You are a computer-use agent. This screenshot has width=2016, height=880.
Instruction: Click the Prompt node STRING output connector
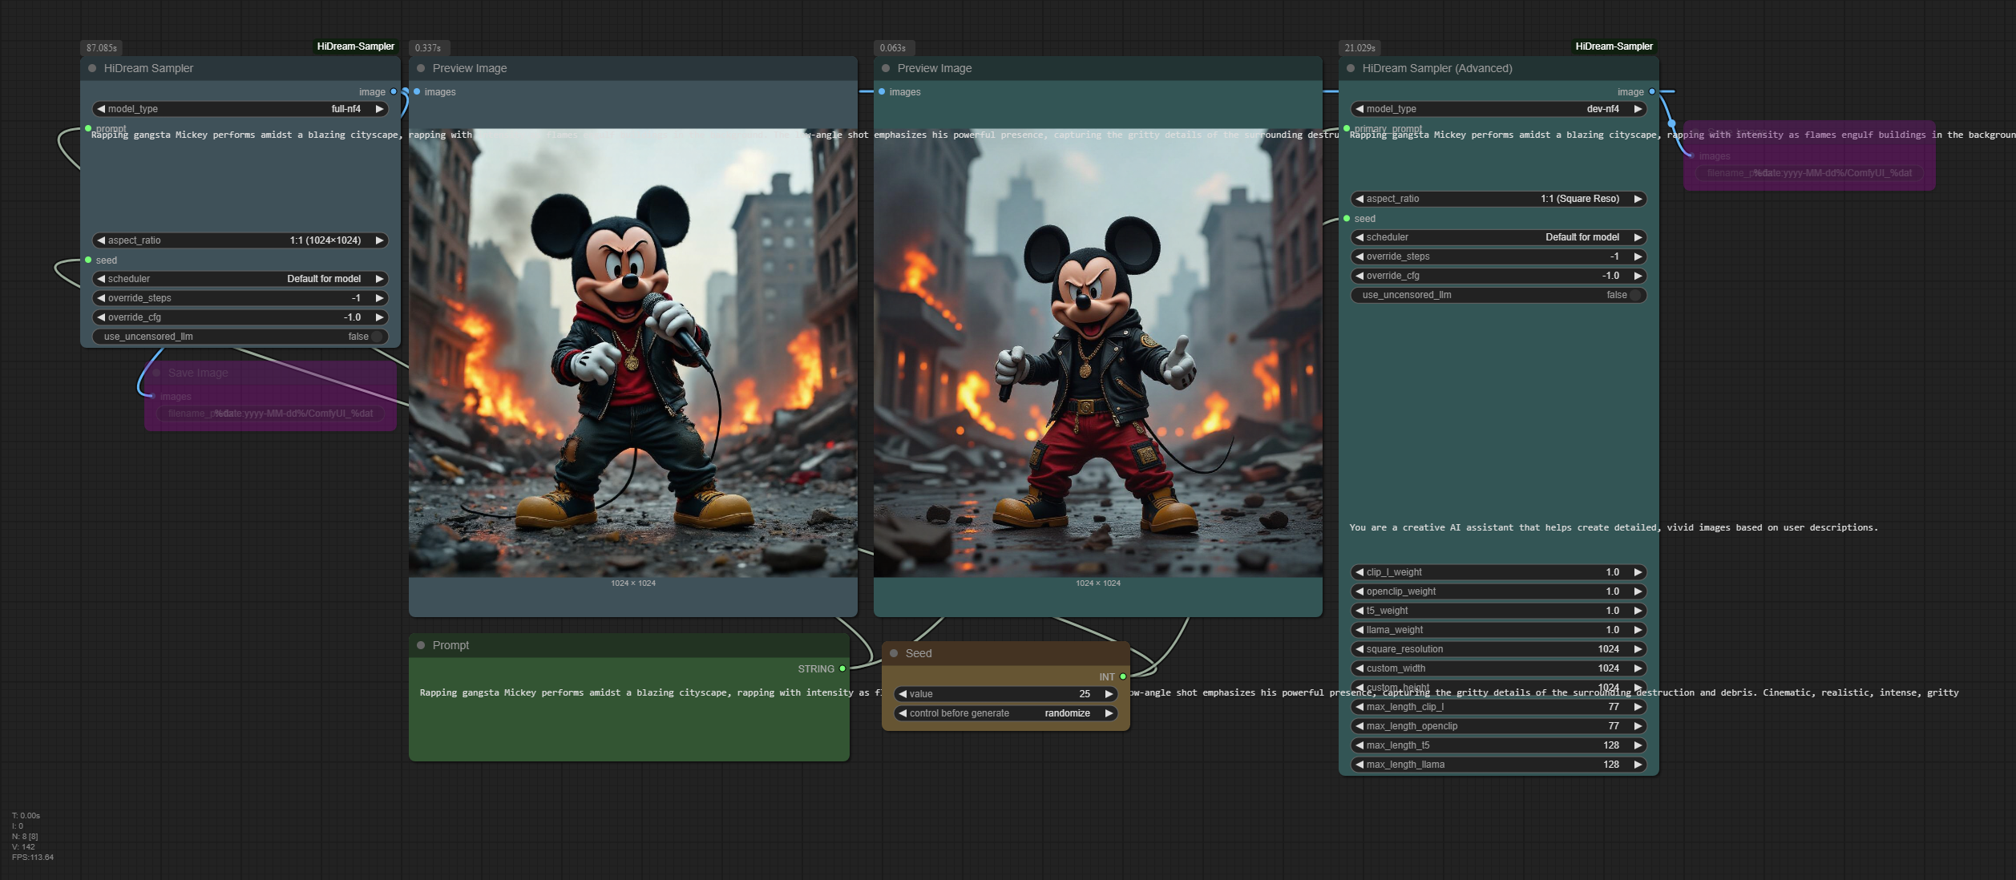click(842, 668)
